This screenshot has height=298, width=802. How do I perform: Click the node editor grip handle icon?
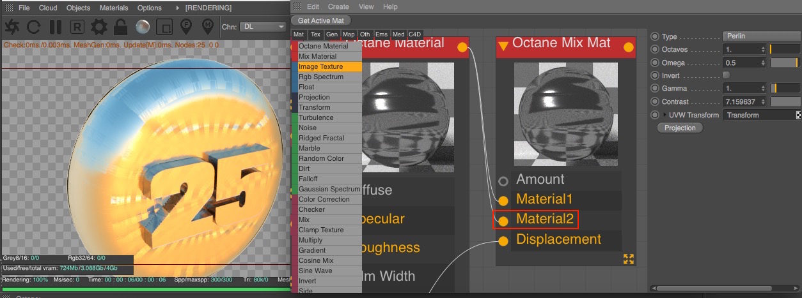297,7
